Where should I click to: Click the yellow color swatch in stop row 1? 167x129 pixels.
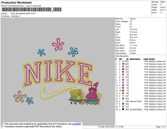[x=123, y=61]
